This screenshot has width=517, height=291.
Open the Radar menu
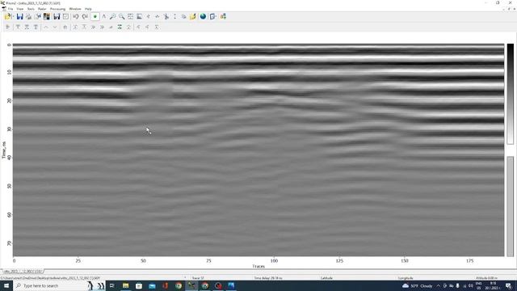tap(42, 9)
